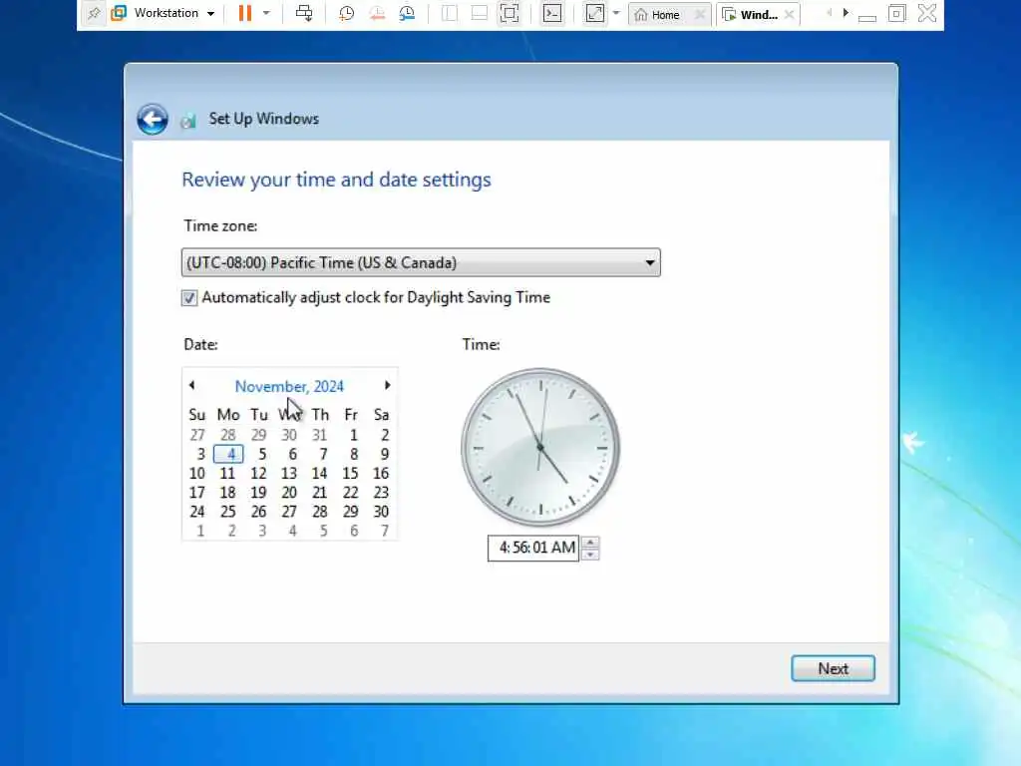Select November 11 in the calendar
This screenshot has height=766, width=1021.
pos(227,474)
